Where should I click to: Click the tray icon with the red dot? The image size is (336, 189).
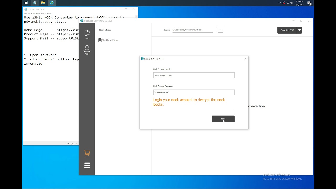tap(283, 3)
